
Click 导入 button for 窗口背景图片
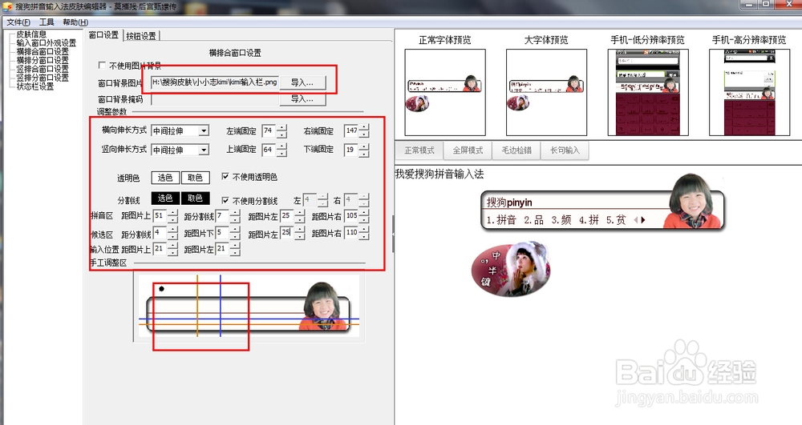pos(302,82)
